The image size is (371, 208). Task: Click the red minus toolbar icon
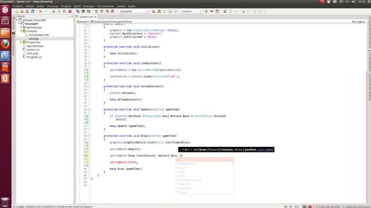pos(212,12)
